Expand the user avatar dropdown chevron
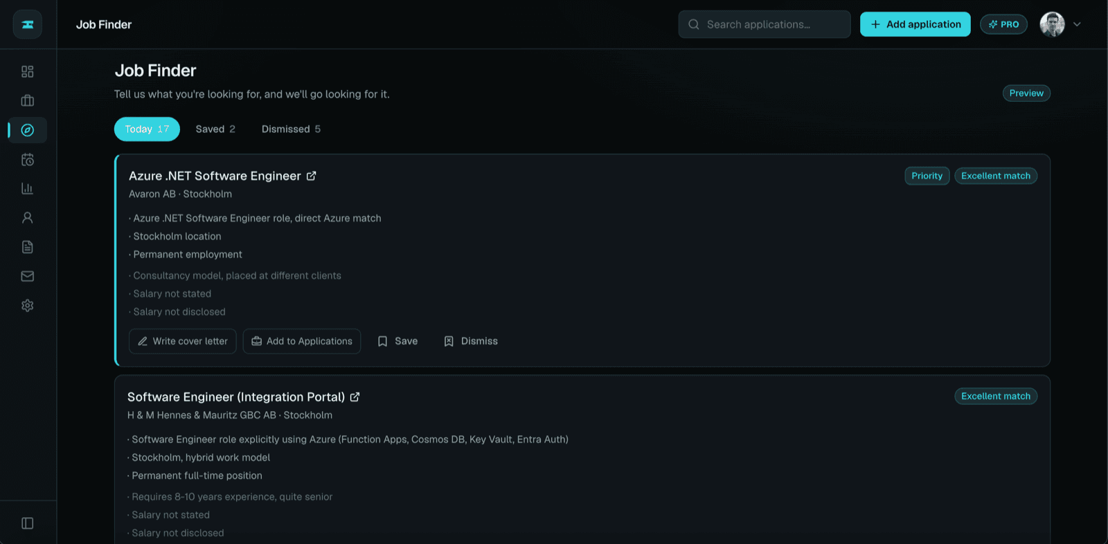The width and height of the screenshot is (1108, 544). (1077, 24)
